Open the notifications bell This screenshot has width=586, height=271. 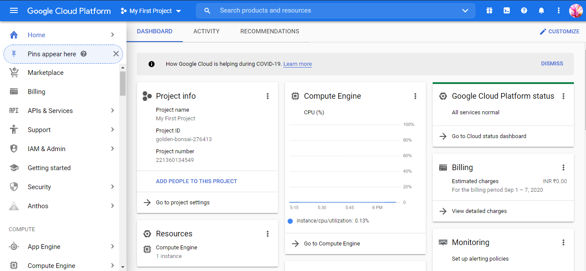coord(541,10)
